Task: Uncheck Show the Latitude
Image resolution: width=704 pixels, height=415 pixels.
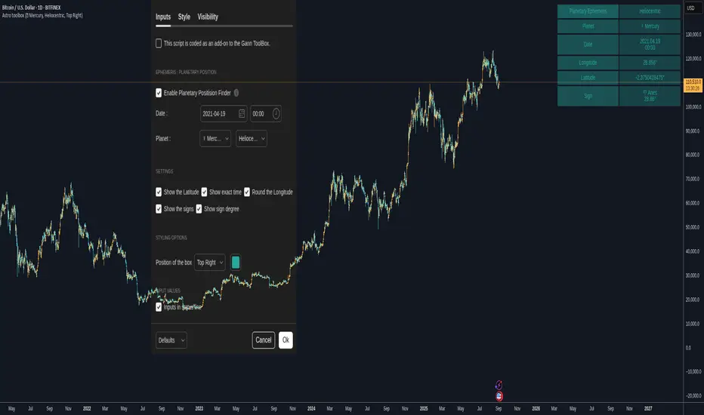Action: pyautogui.click(x=159, y=192)
